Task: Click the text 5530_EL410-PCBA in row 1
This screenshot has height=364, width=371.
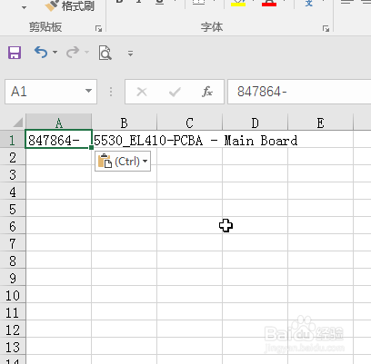Action: coord(148,141)
